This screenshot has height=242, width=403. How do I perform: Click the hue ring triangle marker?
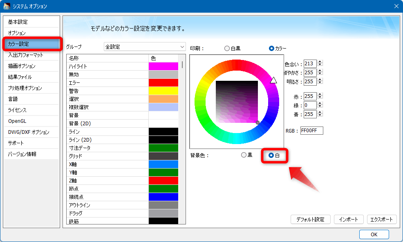pyautogui.click(x=273, y=80)
